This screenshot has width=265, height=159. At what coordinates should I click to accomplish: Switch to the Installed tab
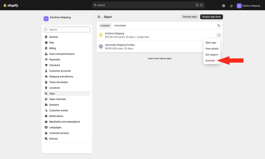pyautogui.click(x=105, y=26)
